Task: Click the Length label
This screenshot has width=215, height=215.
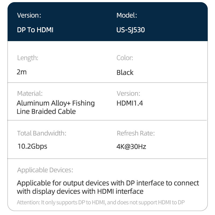Action: tap(28, 58)
